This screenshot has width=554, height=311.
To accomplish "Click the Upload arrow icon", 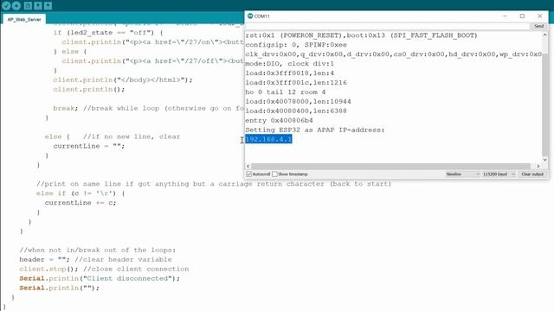I will pos(16,6).
